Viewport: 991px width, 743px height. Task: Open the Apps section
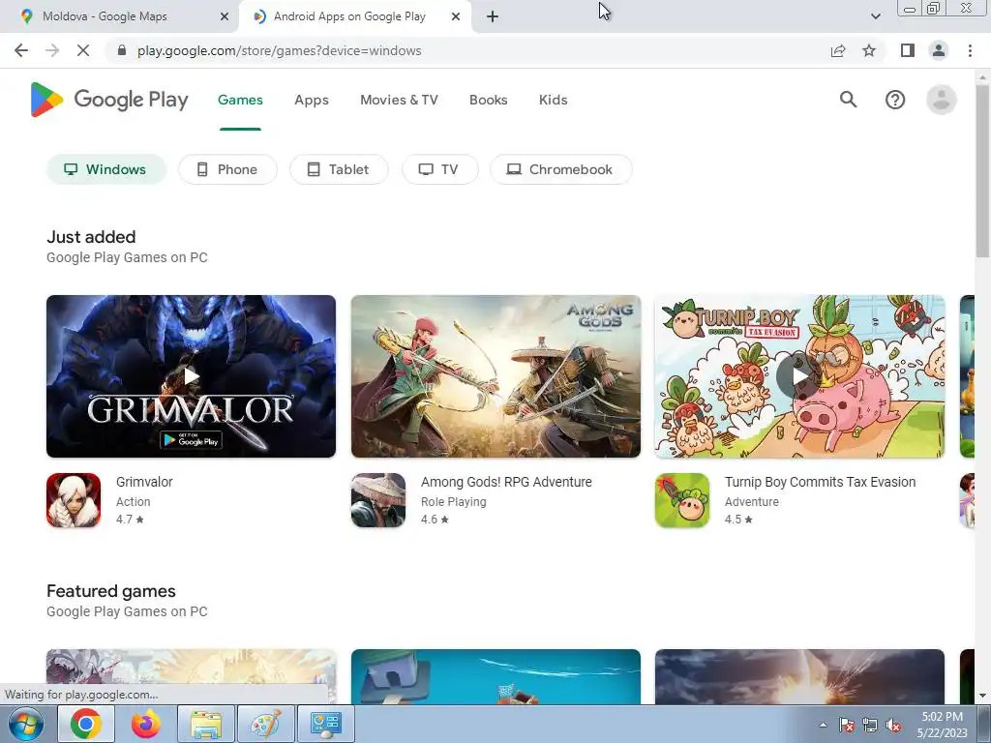(311, 100)
